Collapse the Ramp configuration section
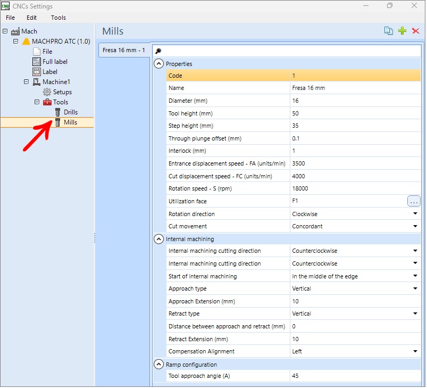 pos(159,364)
